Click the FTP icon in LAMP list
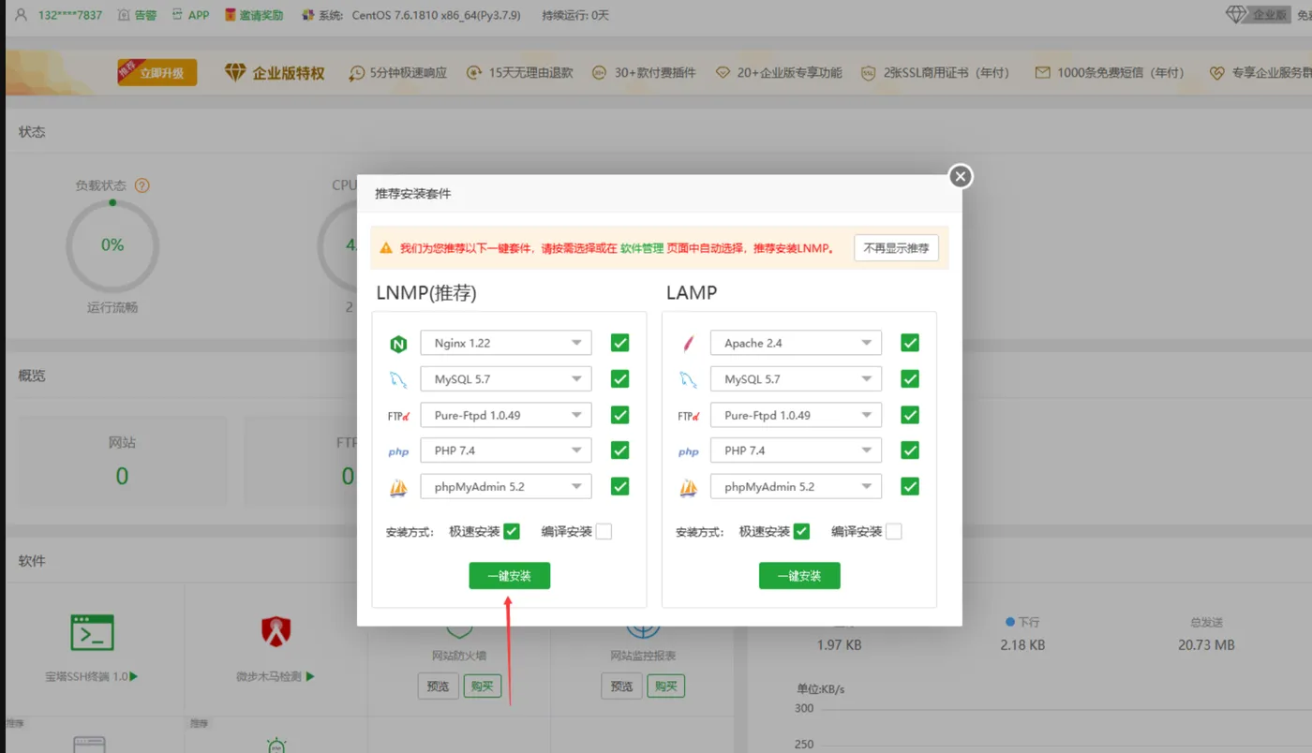The image size is (1312, 753). point(688,416)
